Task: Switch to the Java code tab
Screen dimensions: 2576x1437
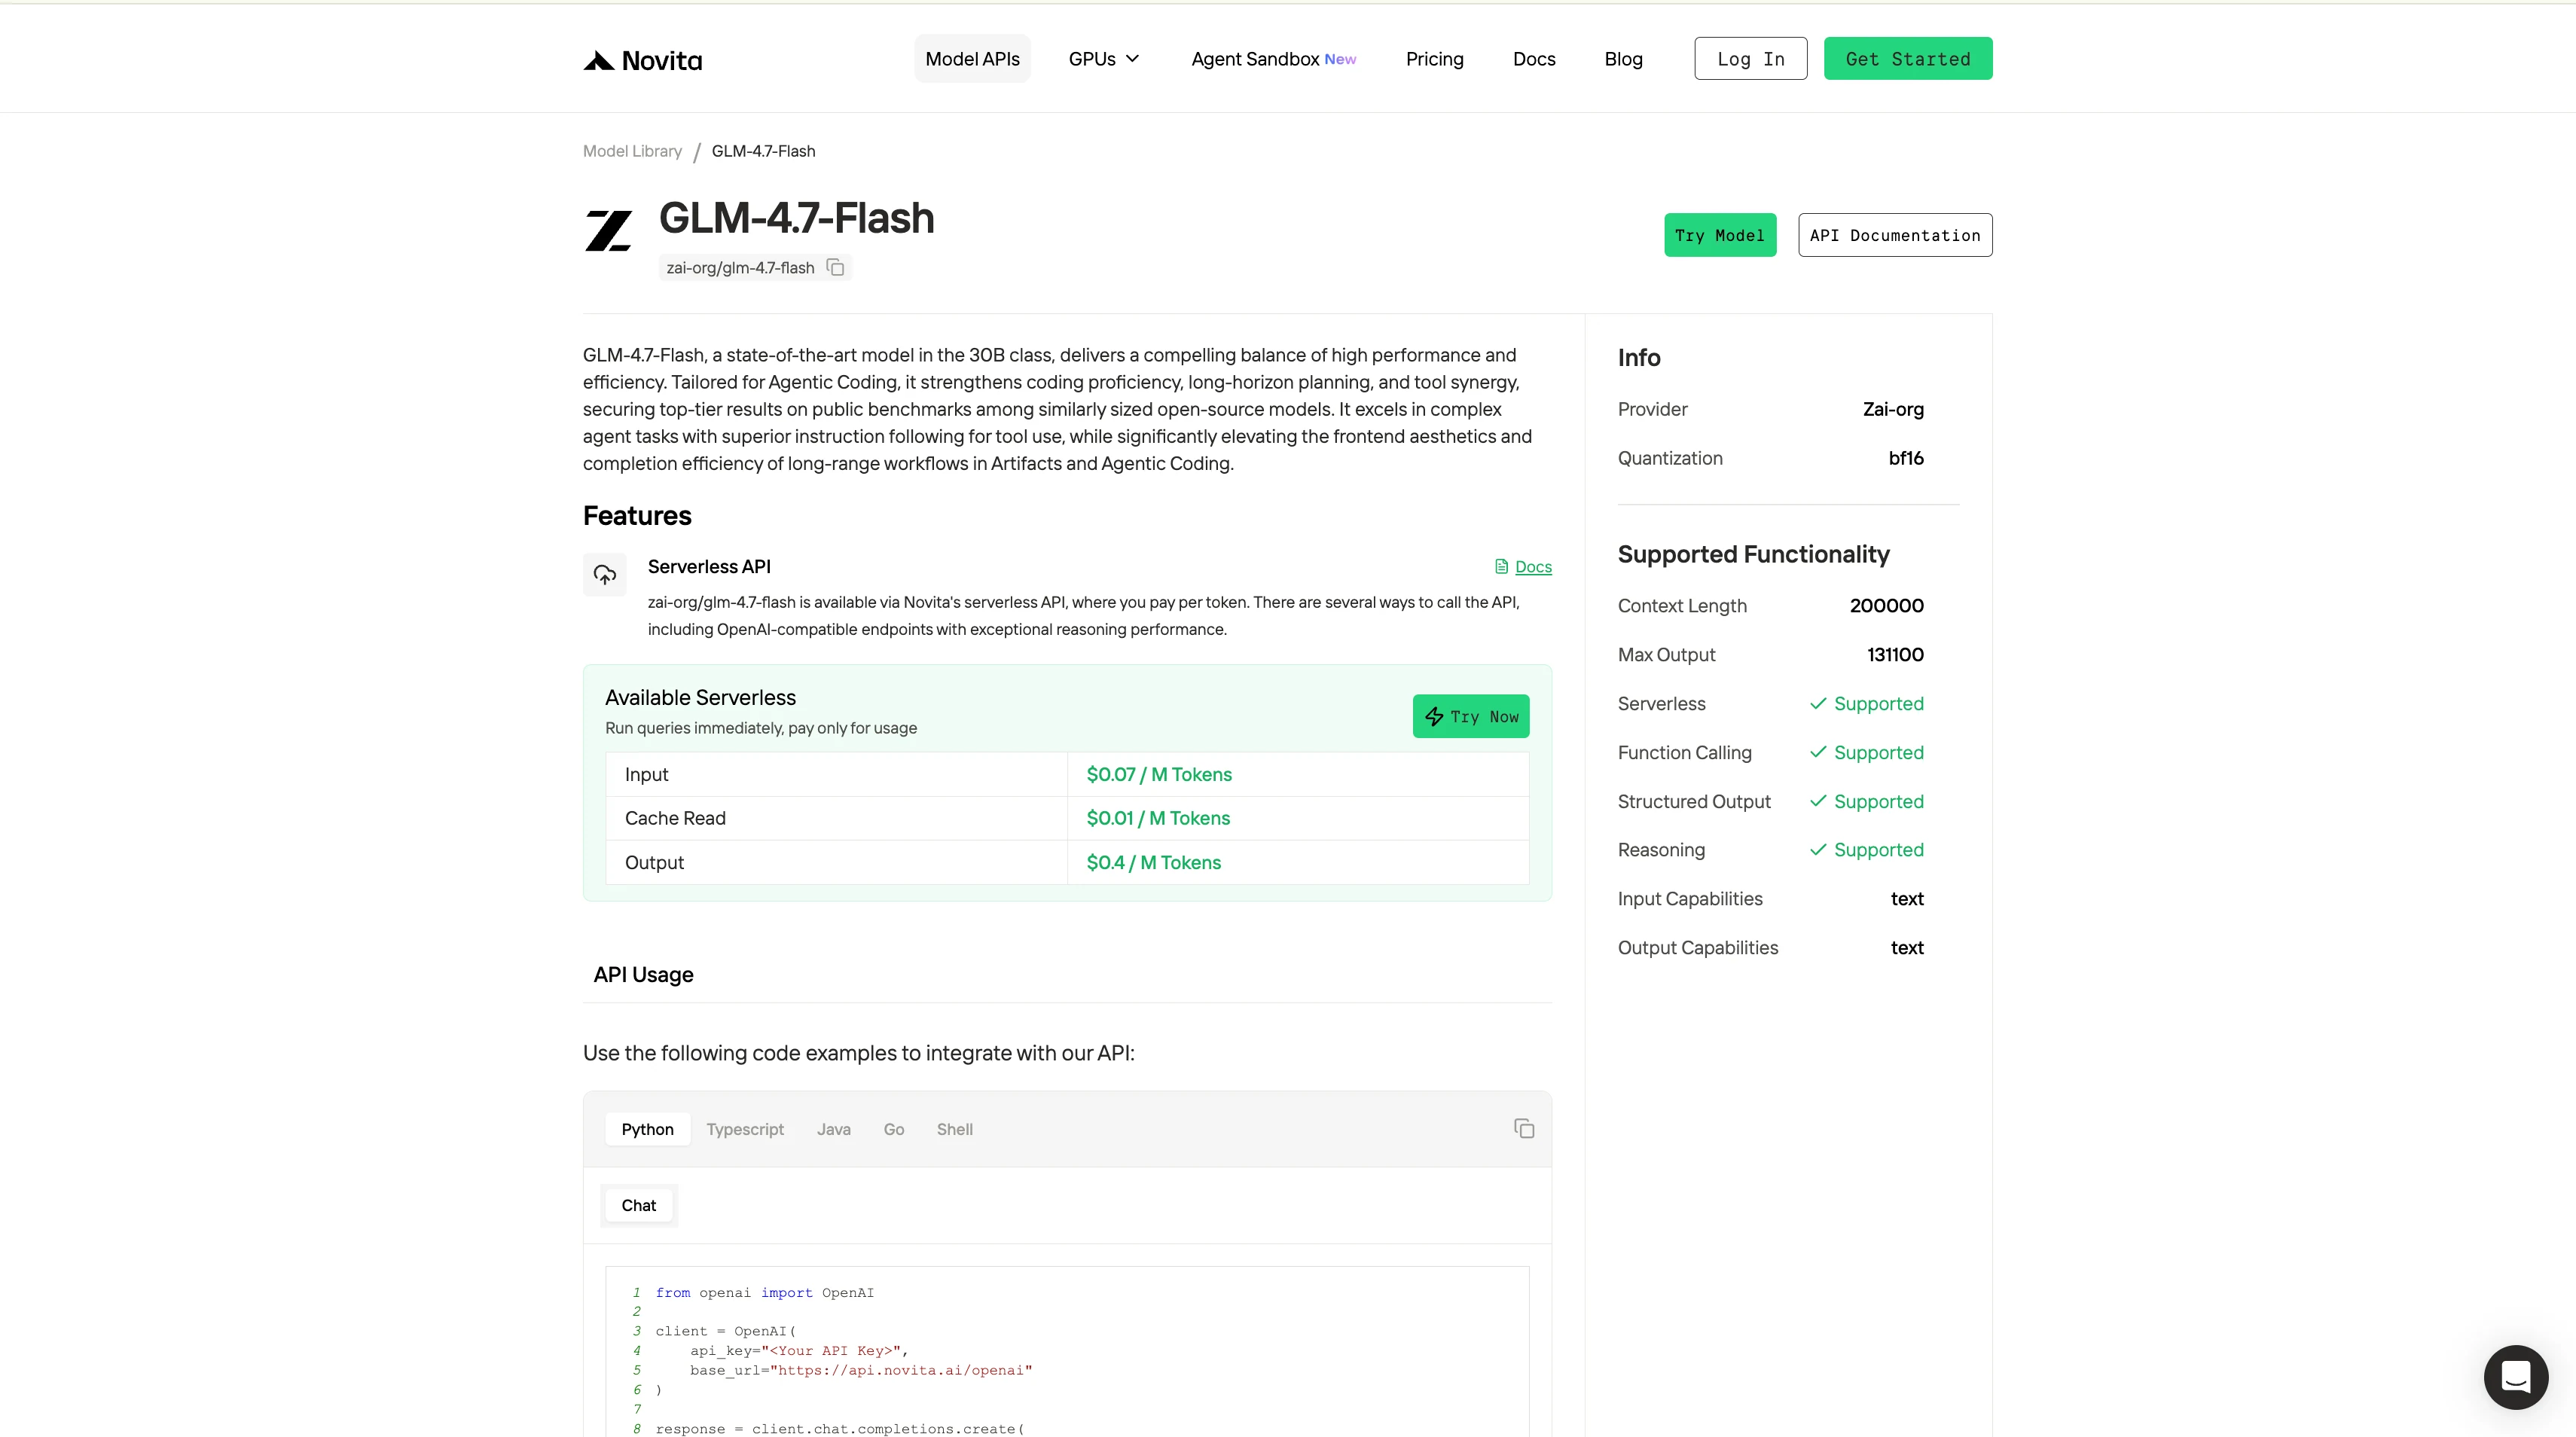Action: coord(833,1129)
